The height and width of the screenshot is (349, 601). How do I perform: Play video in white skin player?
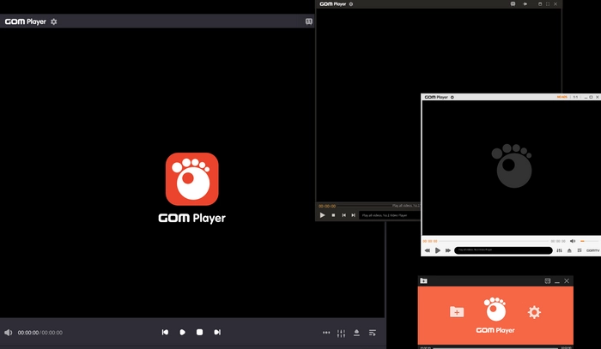point(438,250)
